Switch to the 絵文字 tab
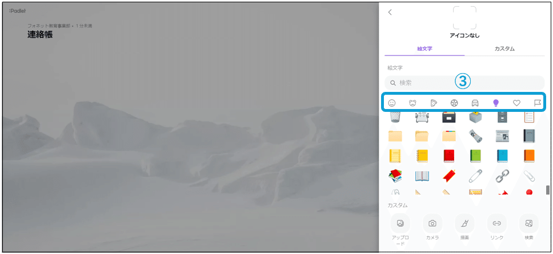The height and width of the screenshot is (254, 553). pos(424,49)
